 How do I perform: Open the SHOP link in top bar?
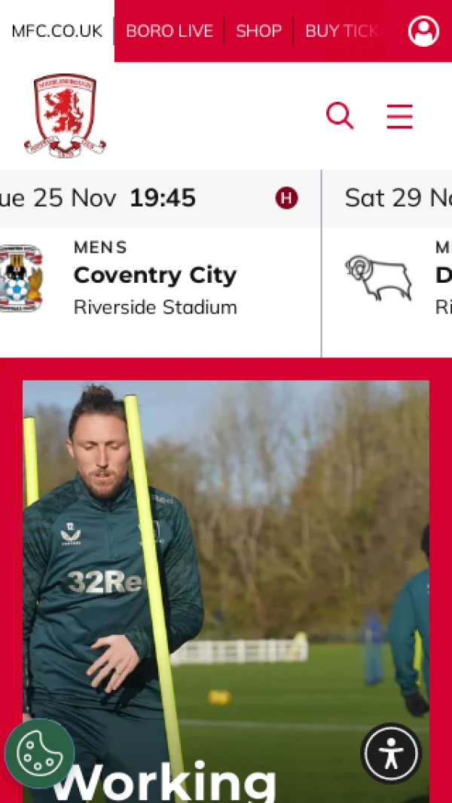258,31
